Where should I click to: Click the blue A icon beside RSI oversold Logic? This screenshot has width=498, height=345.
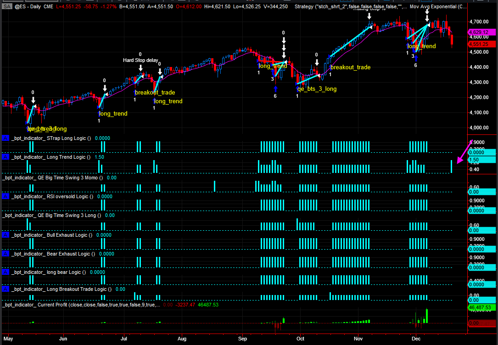tap(6, 196)
